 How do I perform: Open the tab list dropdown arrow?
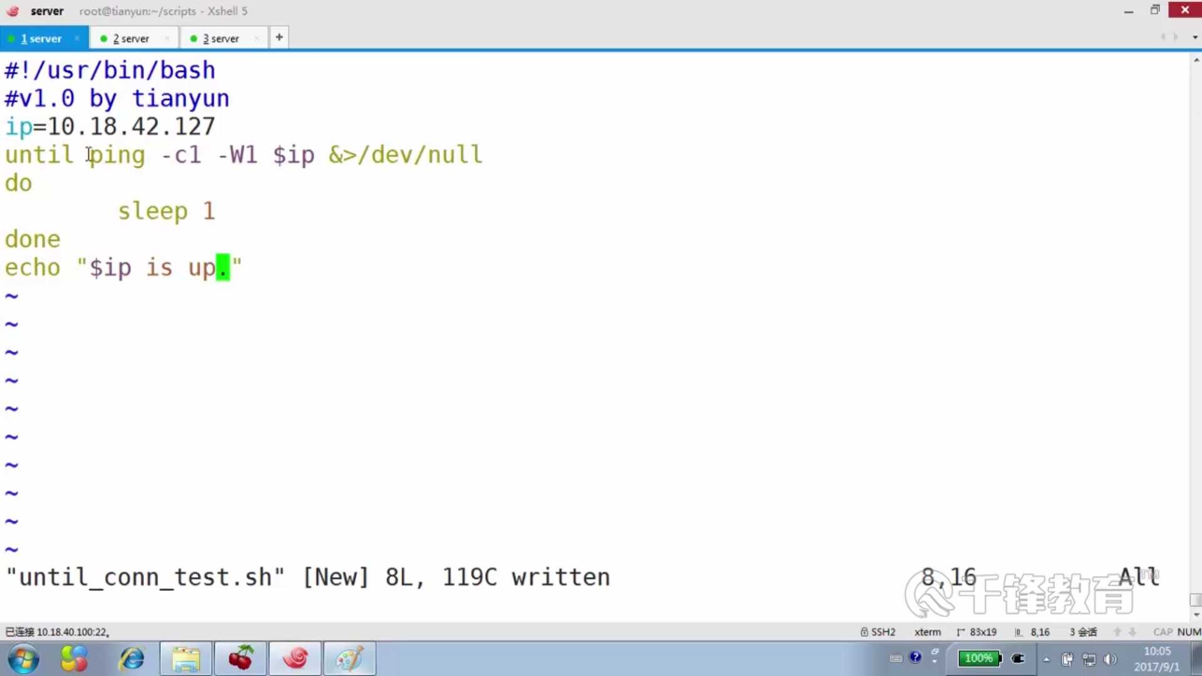click(1195, 38)
